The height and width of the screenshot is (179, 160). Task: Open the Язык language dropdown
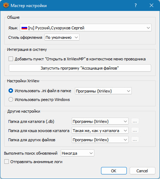click(85, 28)
